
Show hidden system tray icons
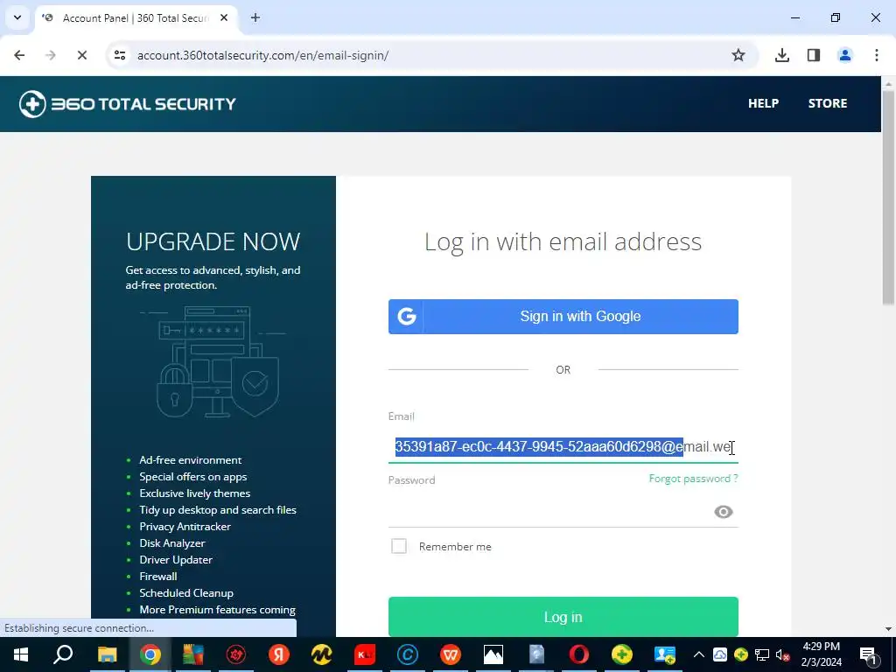coord(698,654)
